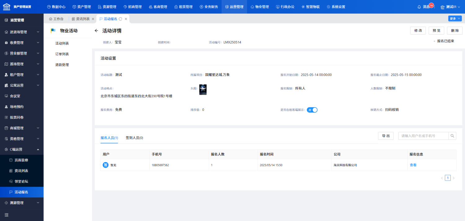Click the 预览 button
This screenshot has height=221, width=465.
pyautogui.click(x=436, y=30)
